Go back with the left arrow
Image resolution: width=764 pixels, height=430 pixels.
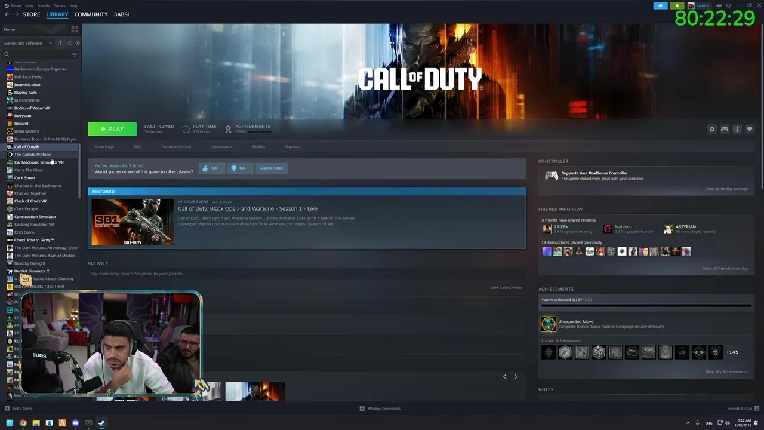pos(7,14)
